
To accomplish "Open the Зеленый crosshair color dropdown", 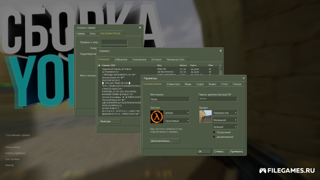I will (x=225, y=127).
